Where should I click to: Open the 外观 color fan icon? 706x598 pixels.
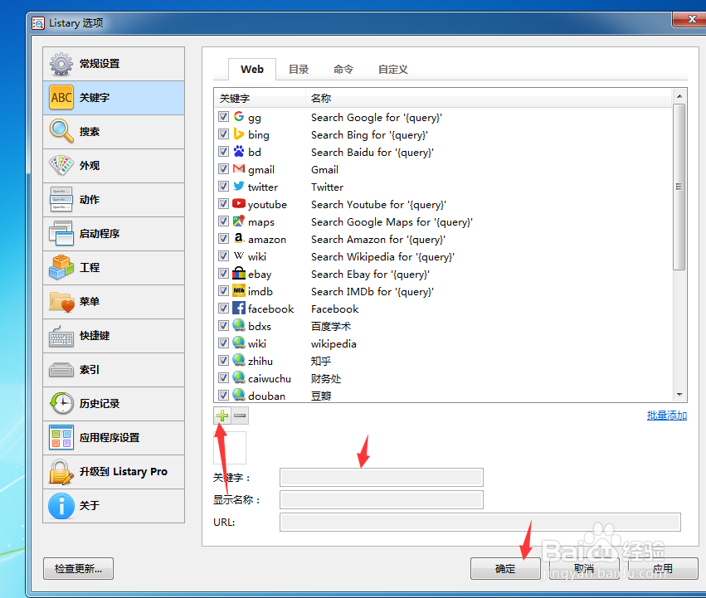tap(61, 166)
